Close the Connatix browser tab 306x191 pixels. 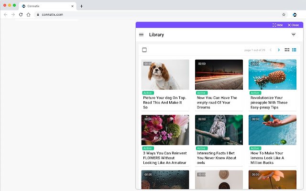pos(72,6)
